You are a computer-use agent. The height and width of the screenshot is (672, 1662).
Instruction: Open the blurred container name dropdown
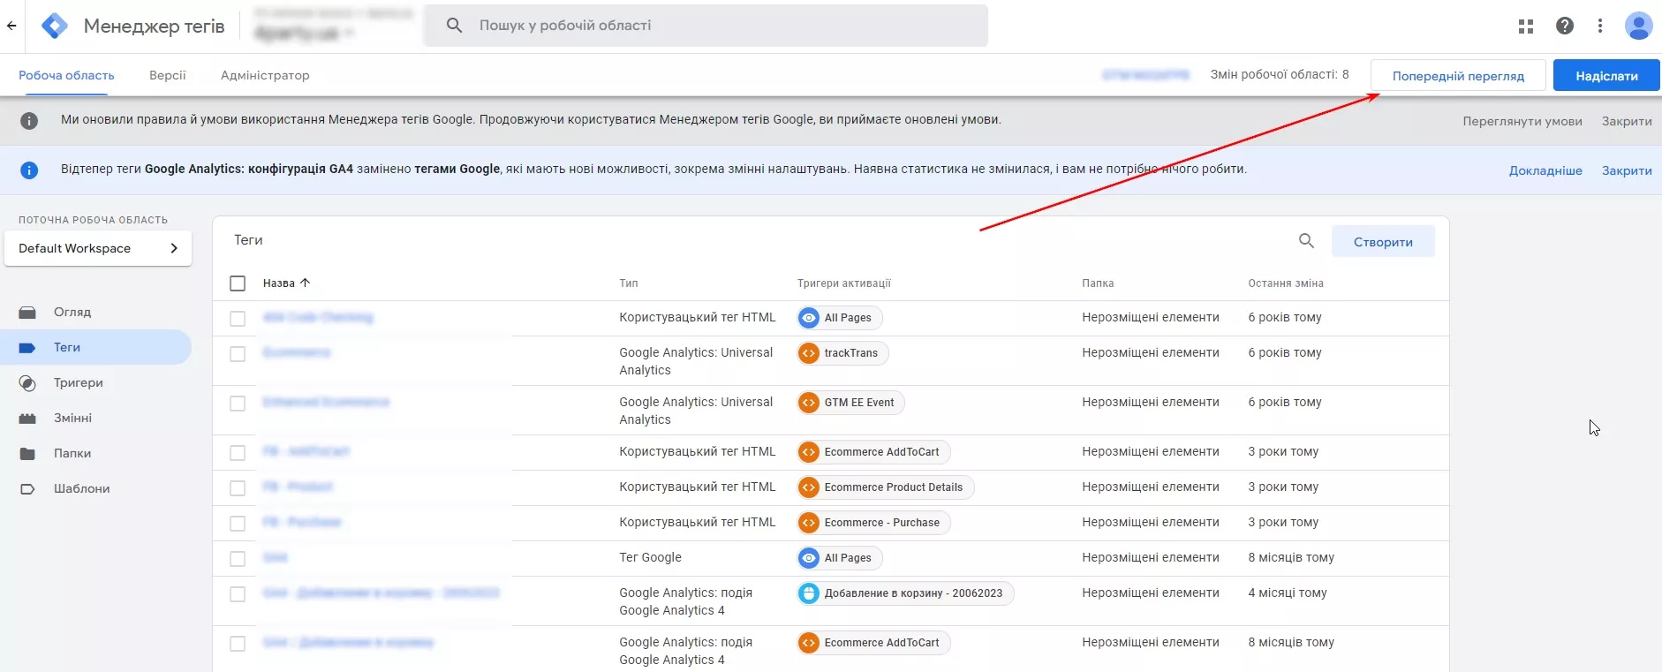coord(305,34)
